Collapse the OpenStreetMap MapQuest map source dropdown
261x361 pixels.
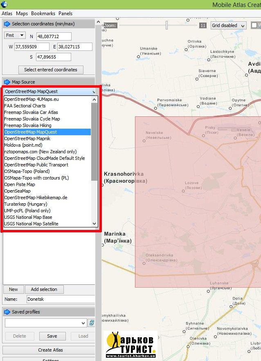[94, 91]
